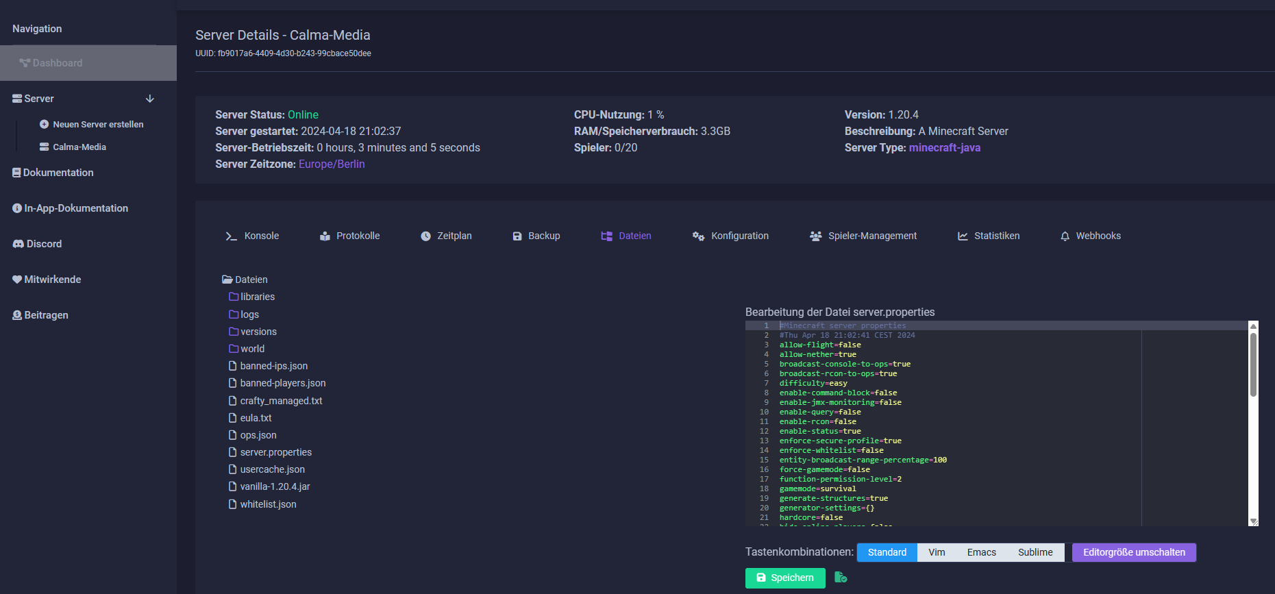This screenshot has height=594, width=1275.
Task: Open whitelist.json file
Action: [262, 504]
